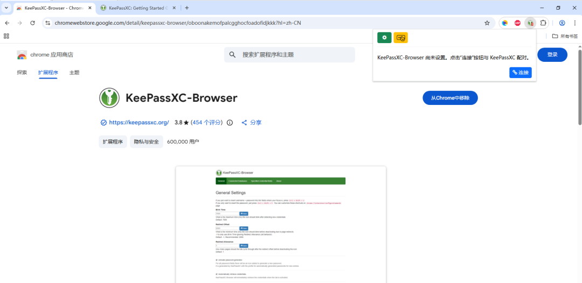Click the chrome 应用商店 logo

click(x=45, y=55)
